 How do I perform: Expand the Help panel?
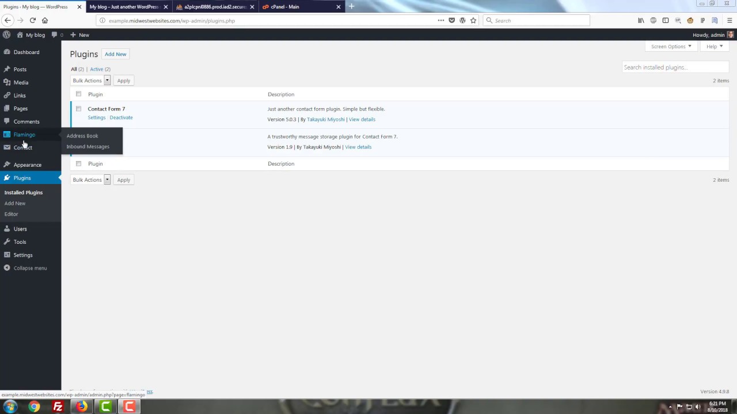coord(715,47)
